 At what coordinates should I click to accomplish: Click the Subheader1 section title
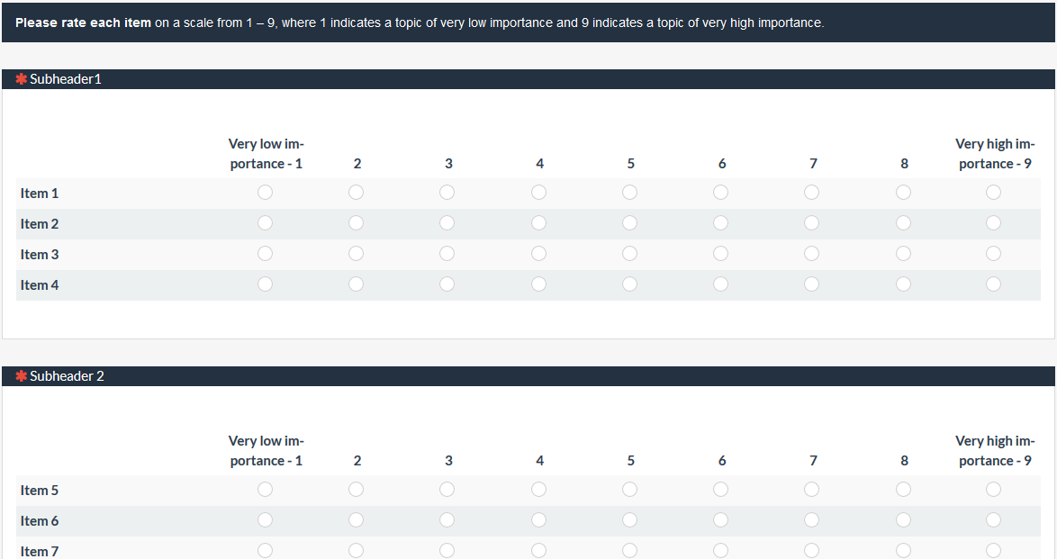(x=66, y=79)
